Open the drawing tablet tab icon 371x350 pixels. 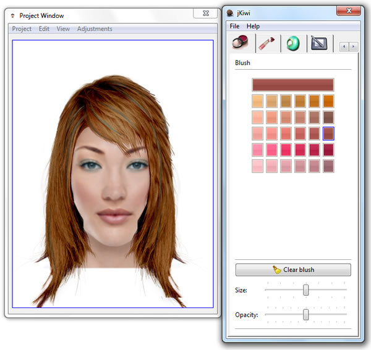tap(319, 43)
